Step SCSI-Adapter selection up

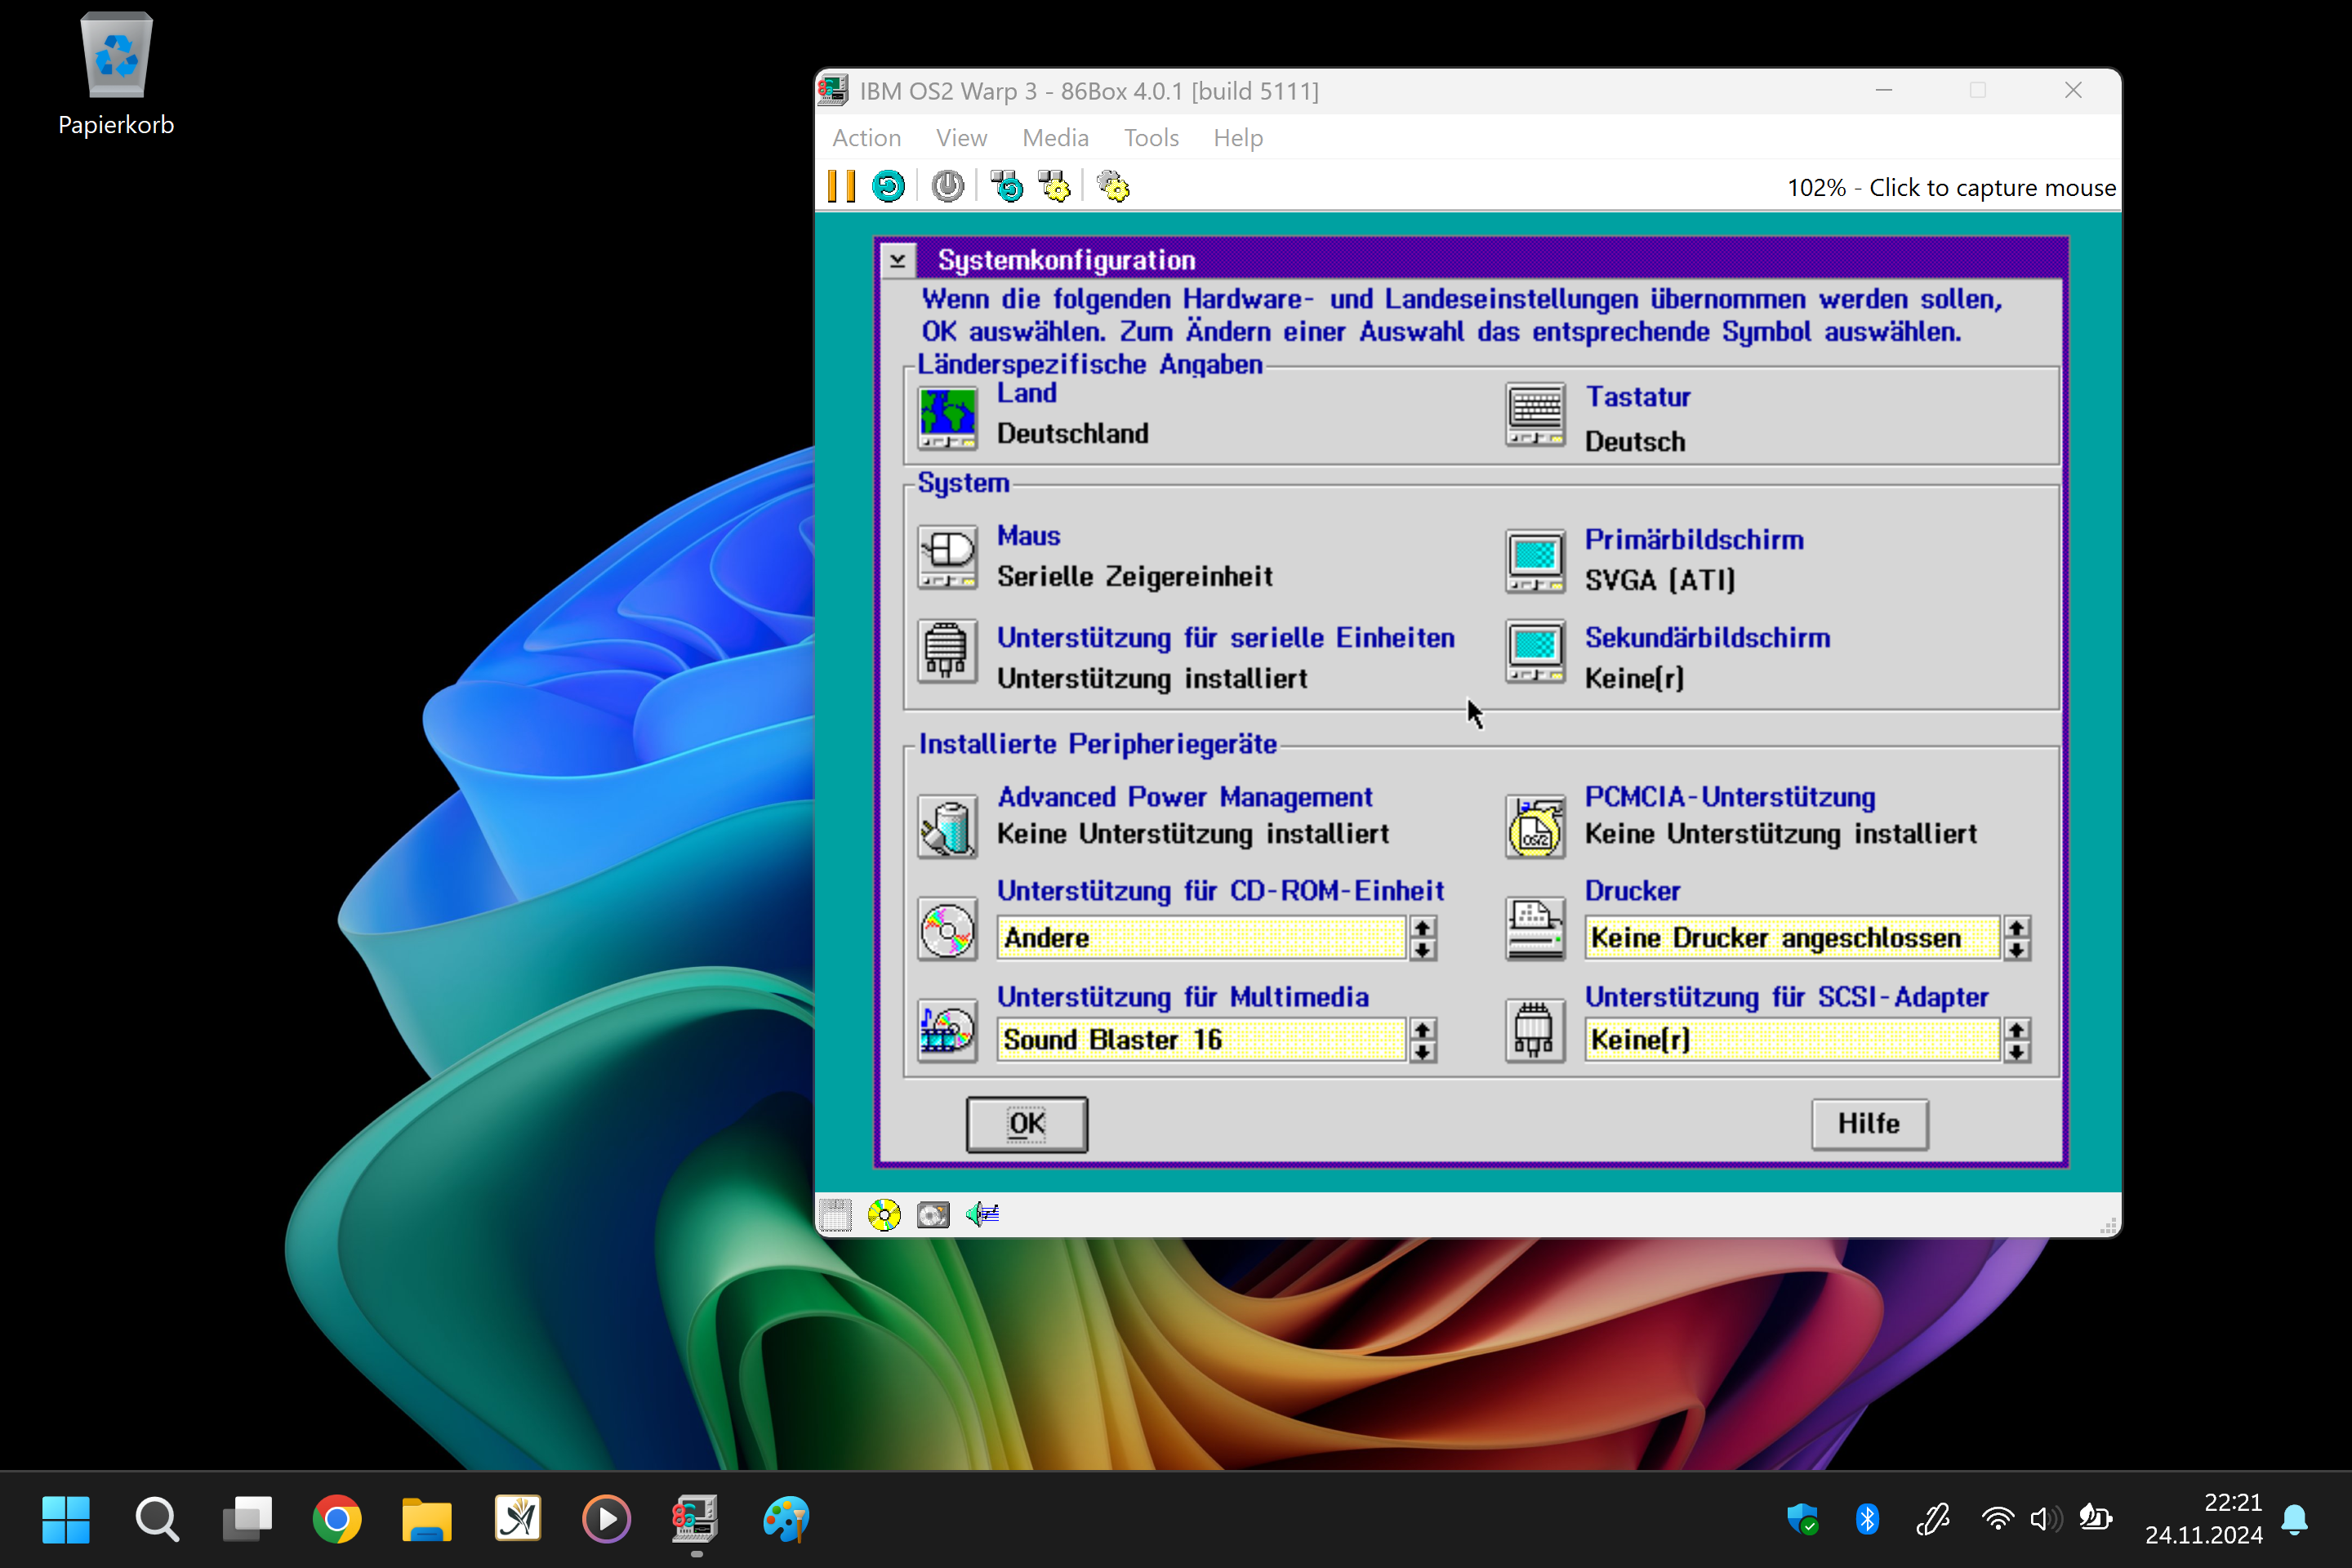(x=2017, y=1029)
